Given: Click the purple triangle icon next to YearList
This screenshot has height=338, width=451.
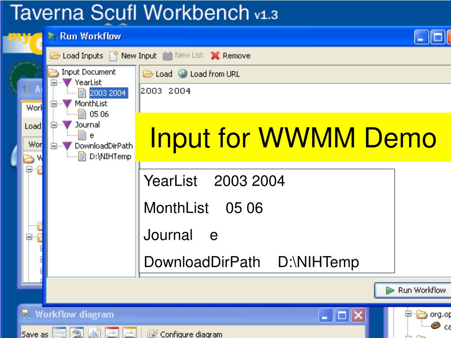Looking at the screenshot, I should [x=67, y=82].
